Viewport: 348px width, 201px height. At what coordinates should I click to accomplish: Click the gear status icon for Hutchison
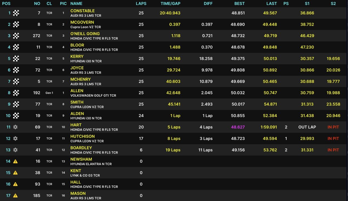coord(15,138)
